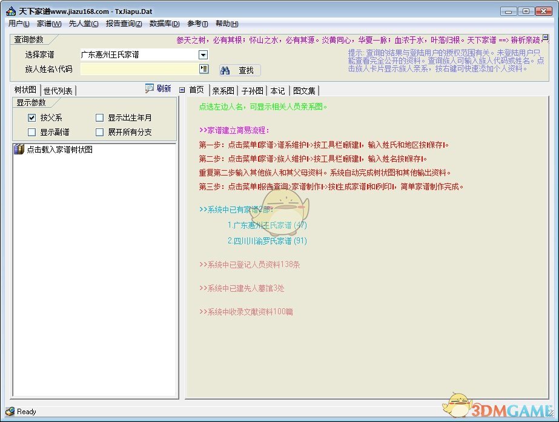
Task: Click the application house icon in title bar
Action: coord(11,11)
